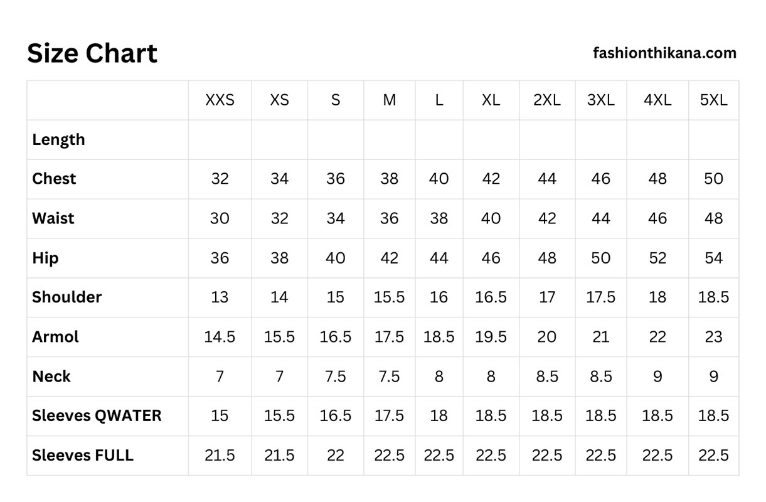This screenshot has width=766, height=502.
Task: Select the Waist row label
Action: (x=53, y=218)
